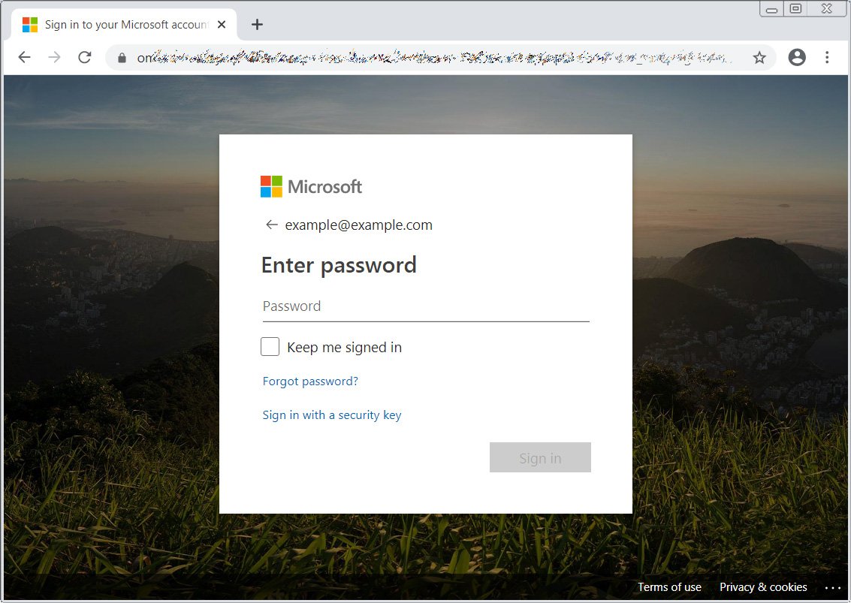Select the Sign in to Microsoft tab
The width and height of the screenshot is (851, 603).
[120, 25]
